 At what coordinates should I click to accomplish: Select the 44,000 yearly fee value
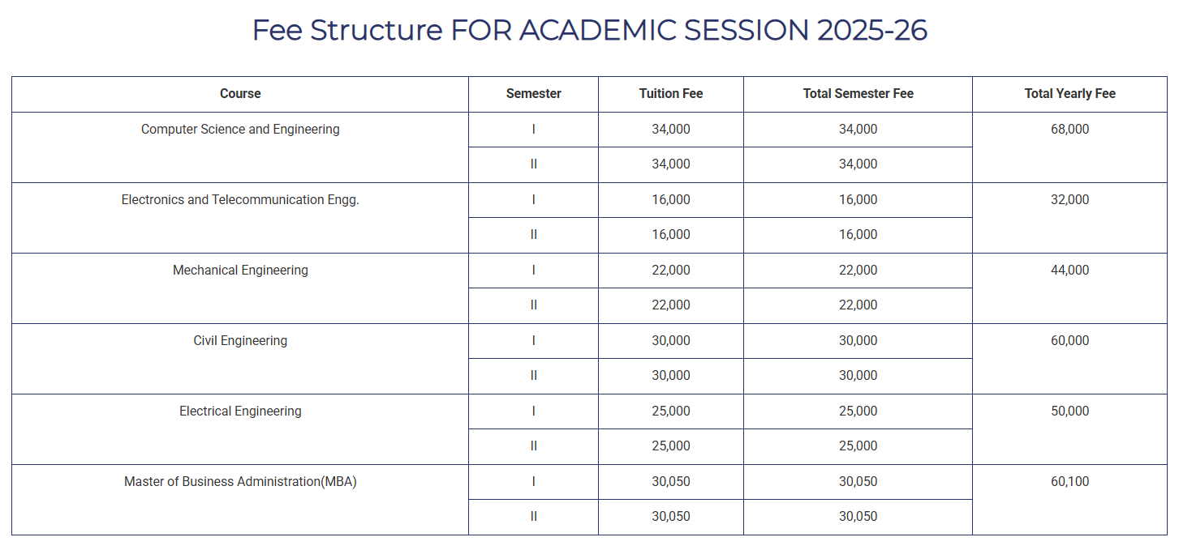pos(1069,271)
